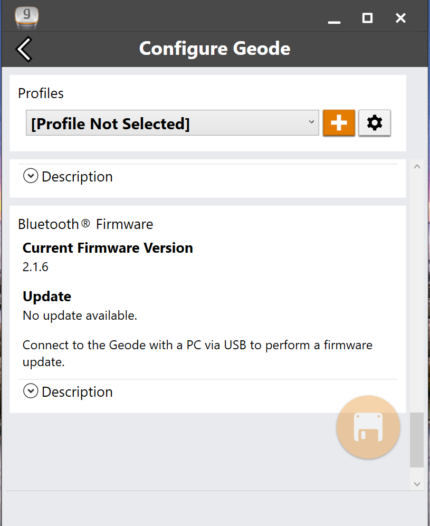Screen dimensions: 430x526
Task: Open the Profile Not Selected dropdown
Action: click(172, 123)
